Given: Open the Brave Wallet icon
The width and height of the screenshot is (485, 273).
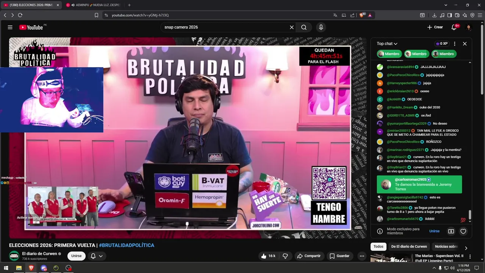Looking at the screenshot, I should pos(457,15).
